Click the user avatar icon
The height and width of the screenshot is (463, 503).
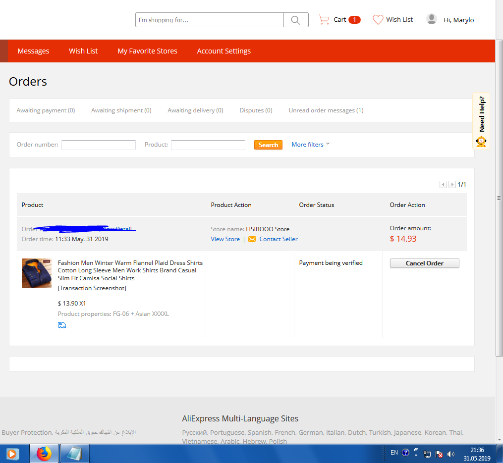click(432, 19)
